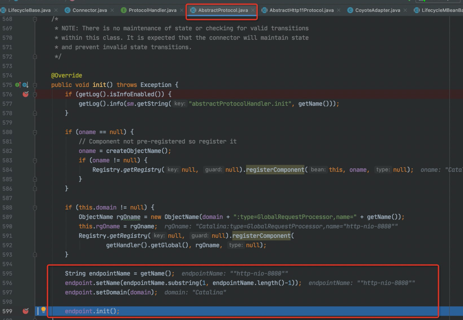This screenshot has height=320, width=463.
Task: Collapse the block comment starting at line 568
Action: pos(35,19)
